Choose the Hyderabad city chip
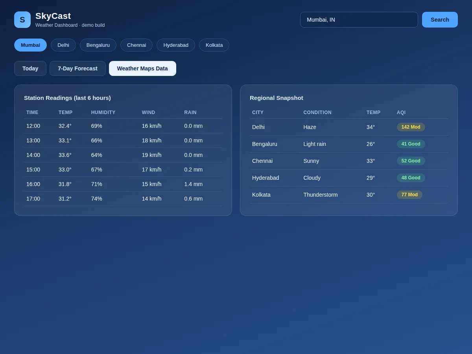472x354 pixels. point(176,45)
